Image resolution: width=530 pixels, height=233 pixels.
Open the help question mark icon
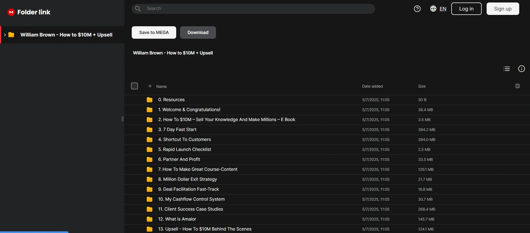tap(417, 9)
